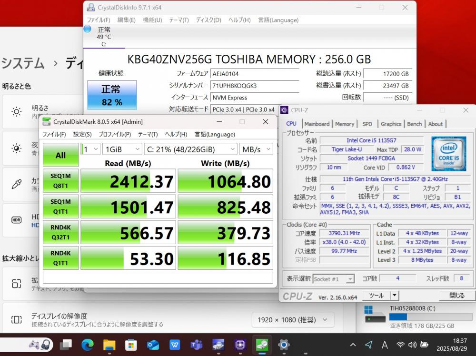Open the Socket #1 dropdown in CPU-Z

click(x=333, y=278)
